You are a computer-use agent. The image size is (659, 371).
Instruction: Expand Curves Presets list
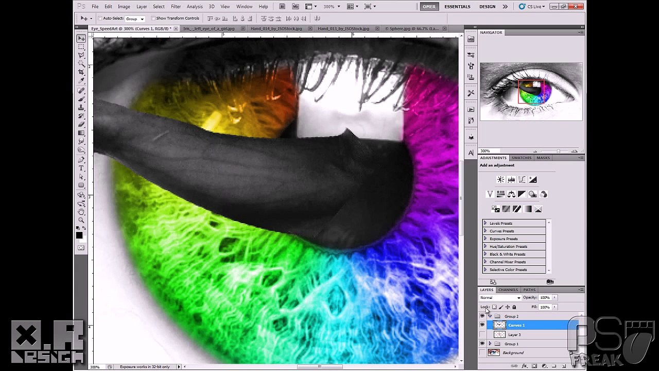point(485,231)
